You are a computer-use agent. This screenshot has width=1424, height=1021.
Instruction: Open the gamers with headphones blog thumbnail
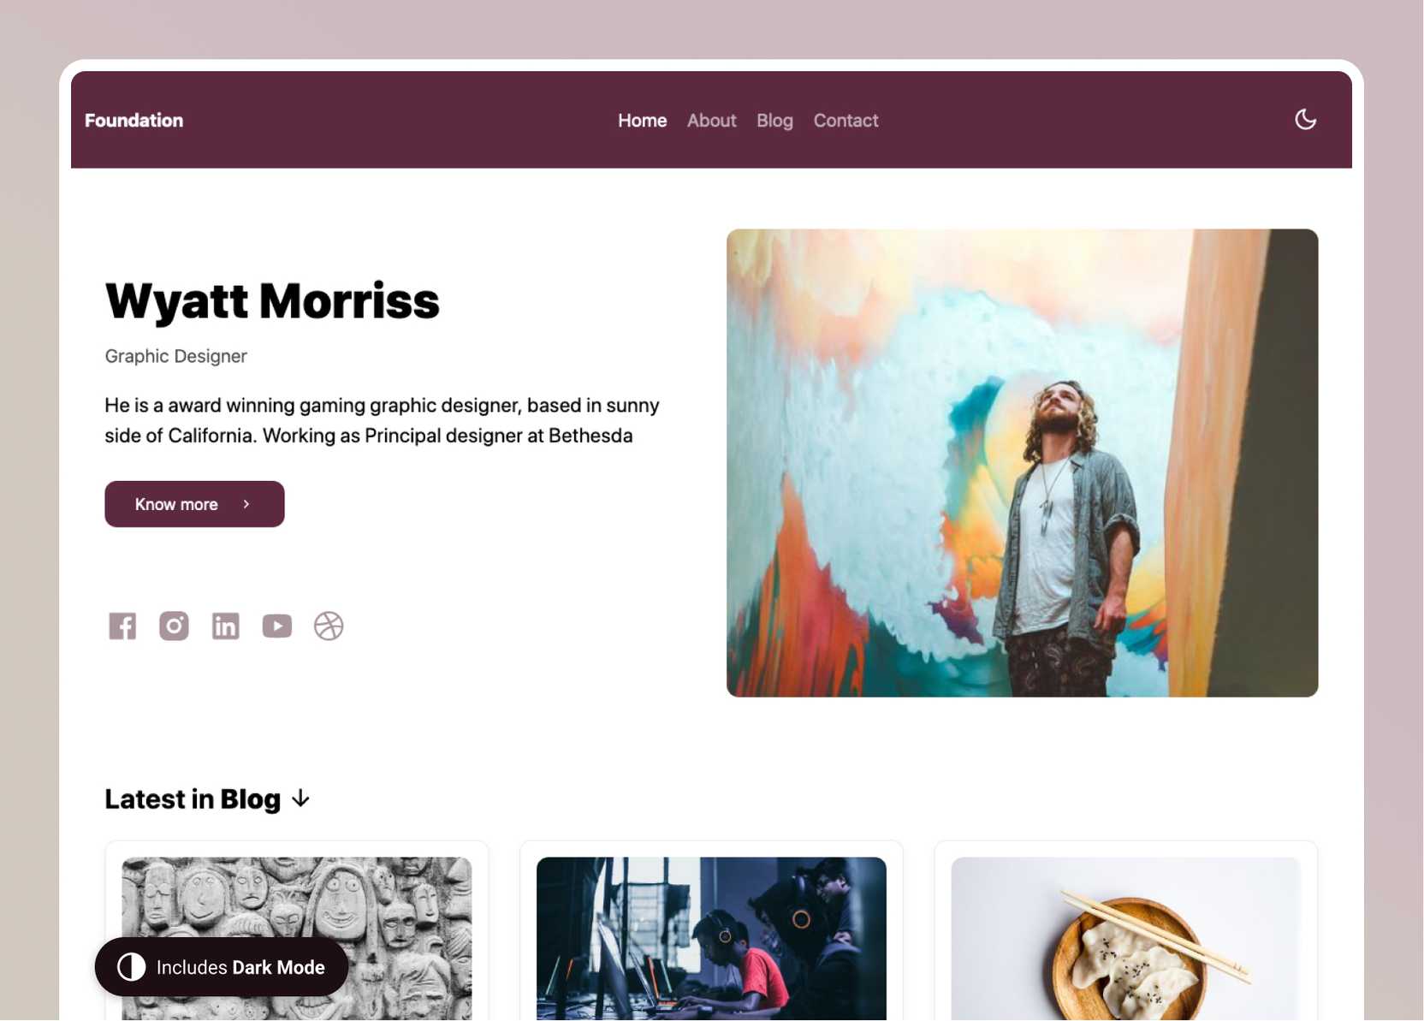pos(711,939)
